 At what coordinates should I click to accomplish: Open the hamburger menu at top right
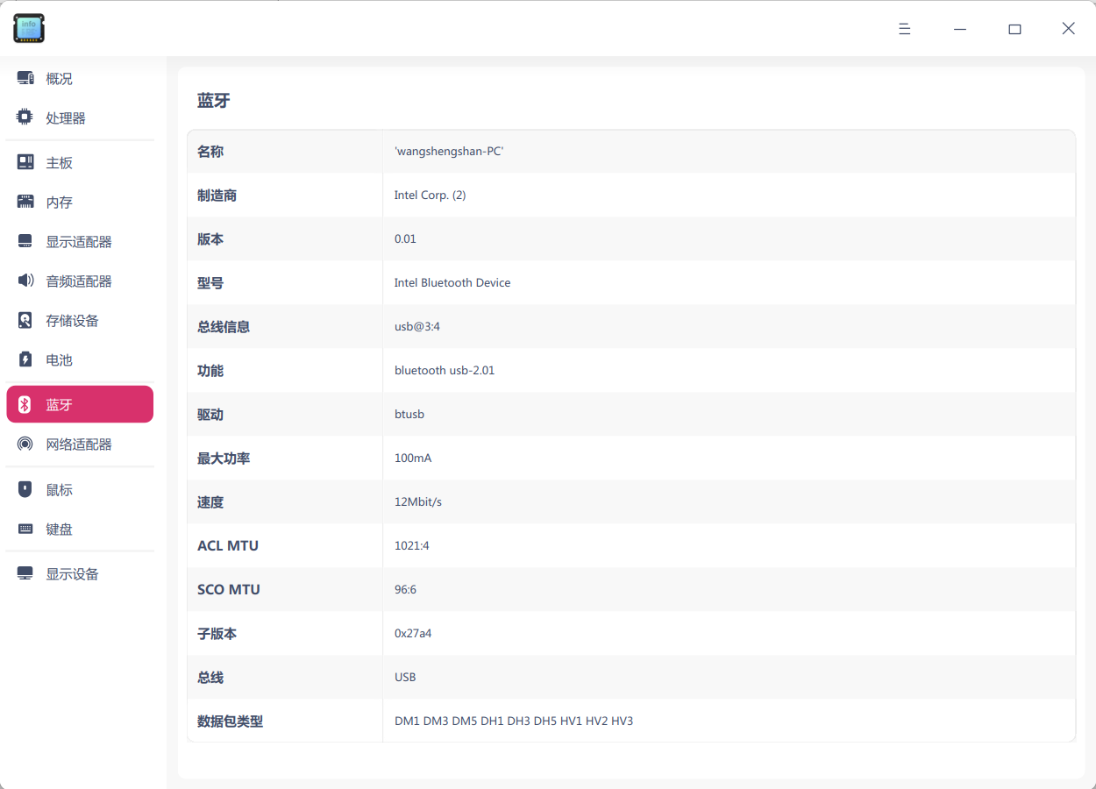coord(904,28)
